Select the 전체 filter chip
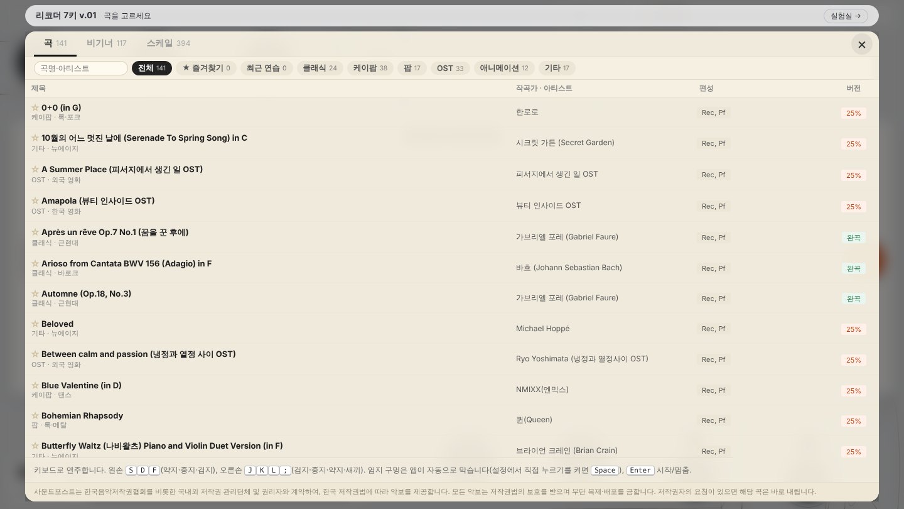This screenshot has width=904, height=509. pos(152,68)
